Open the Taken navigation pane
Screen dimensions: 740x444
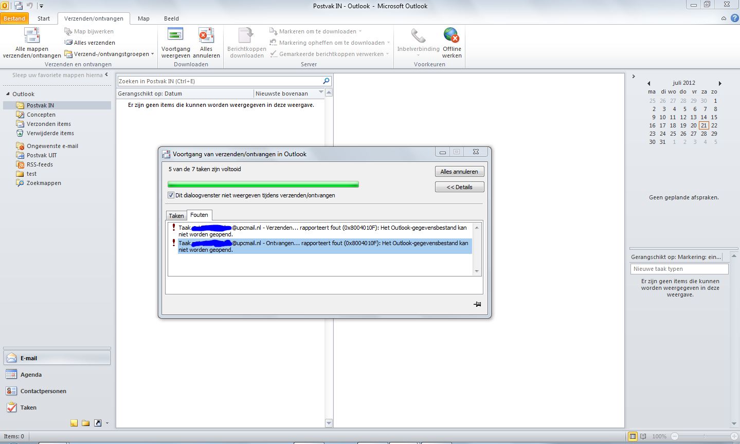point(57,408)
